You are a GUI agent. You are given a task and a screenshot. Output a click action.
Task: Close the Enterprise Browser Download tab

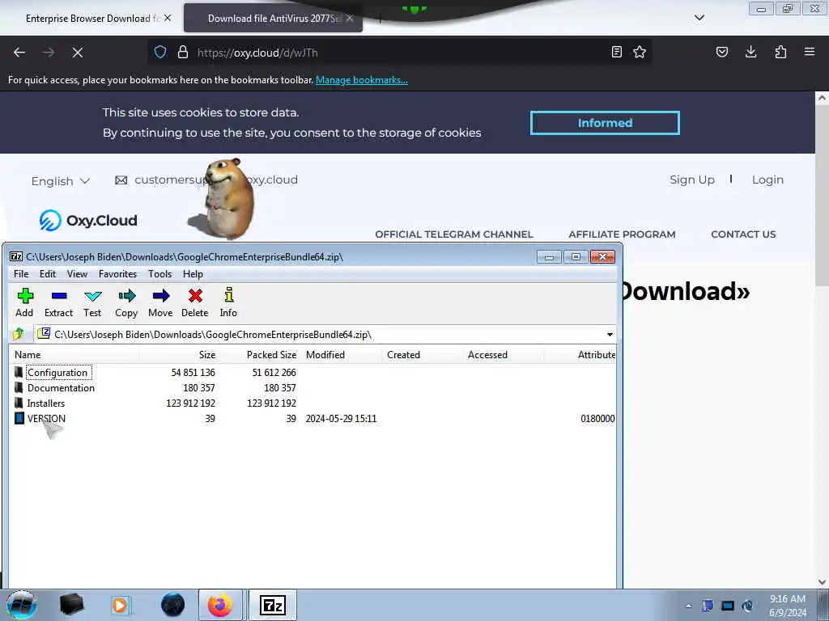click(x=168, y=18)
